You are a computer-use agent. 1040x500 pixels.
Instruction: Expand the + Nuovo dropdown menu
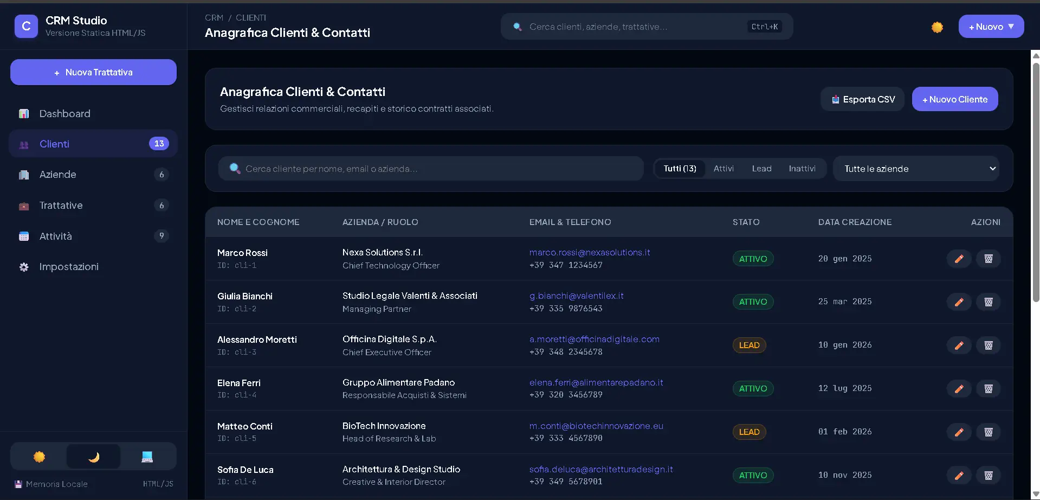[991, 27]
